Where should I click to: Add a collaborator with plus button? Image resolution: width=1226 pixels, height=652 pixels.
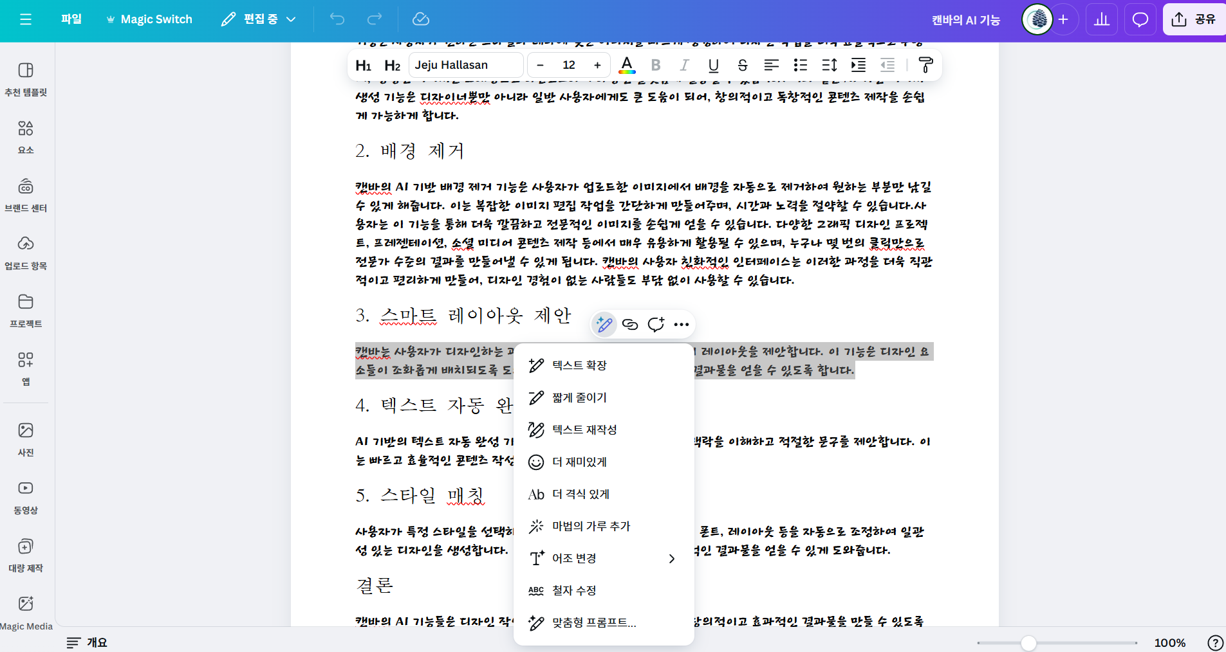(1063, 19)
